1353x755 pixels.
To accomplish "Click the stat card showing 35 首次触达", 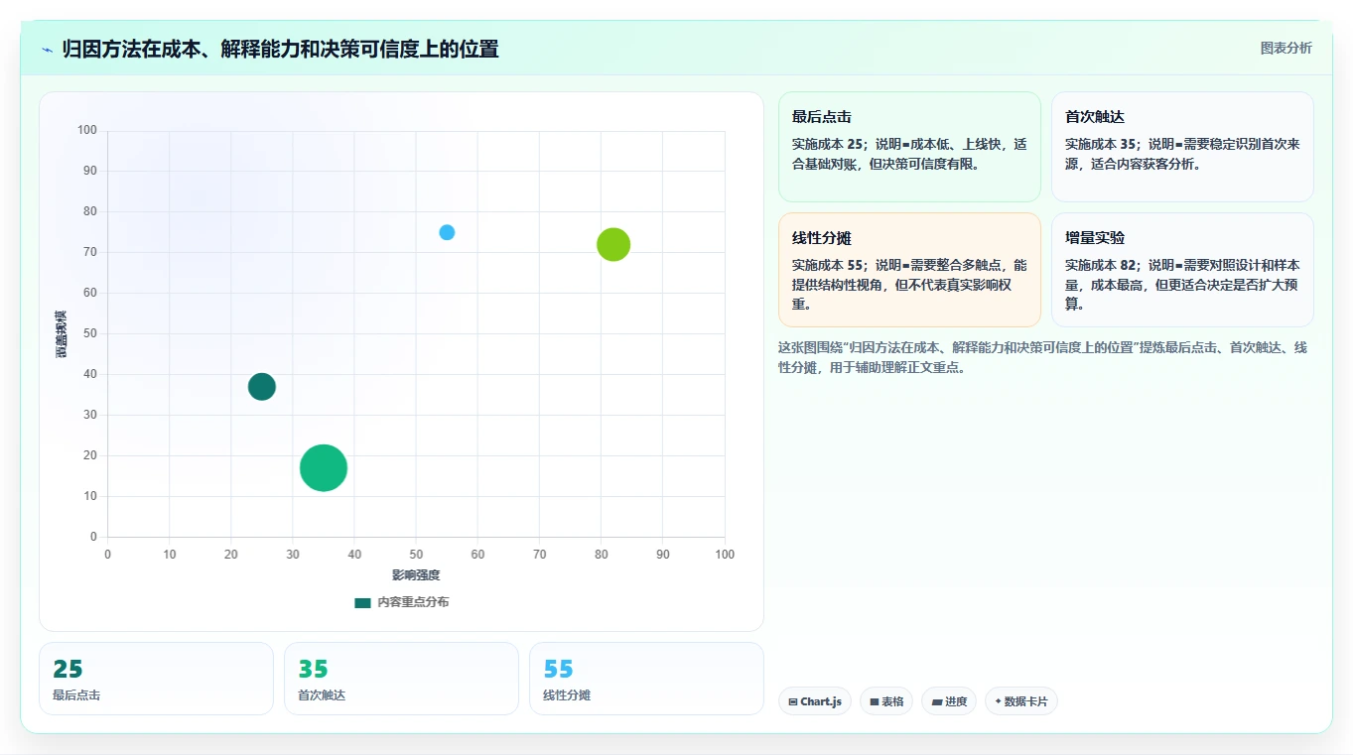I will (x=401, y=679).
